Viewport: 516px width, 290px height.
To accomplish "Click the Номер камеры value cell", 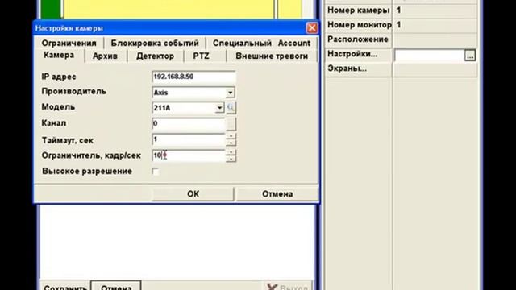I will click(435, 10).
